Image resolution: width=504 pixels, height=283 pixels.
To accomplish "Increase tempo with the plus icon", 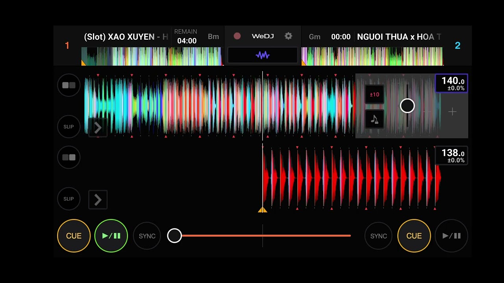I will click(x=452, y=112).
